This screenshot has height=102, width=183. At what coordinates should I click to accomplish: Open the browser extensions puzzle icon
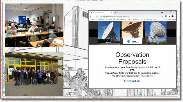click(169, 16)
